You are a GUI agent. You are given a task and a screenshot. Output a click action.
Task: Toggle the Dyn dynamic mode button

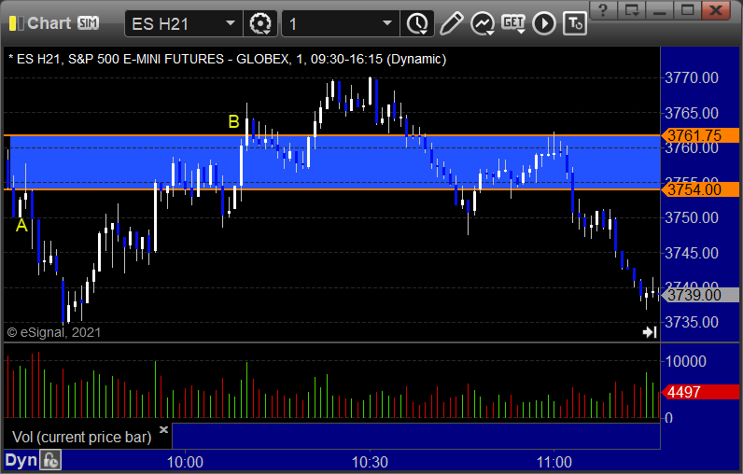pos(21,460)
